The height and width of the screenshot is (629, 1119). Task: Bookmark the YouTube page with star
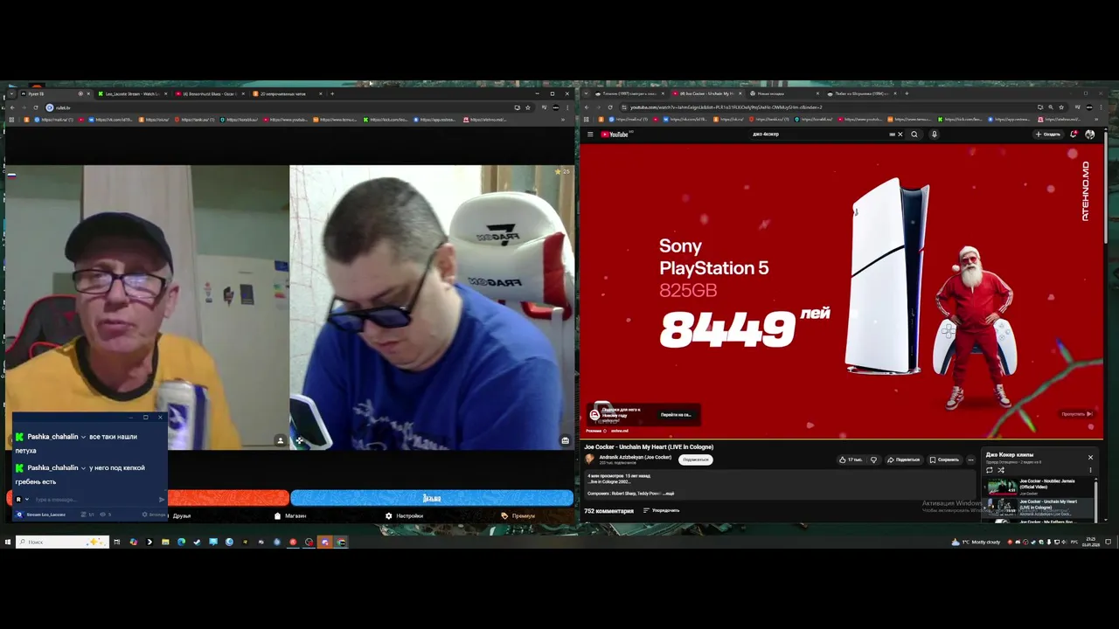tap(1061, 107)
